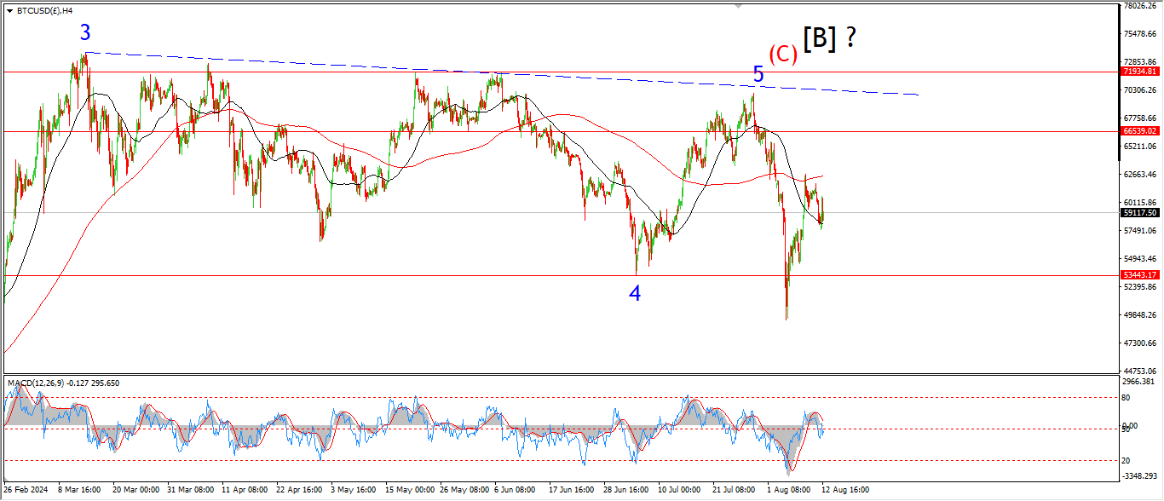Select the blue wave label 4

tap(635, 294)
